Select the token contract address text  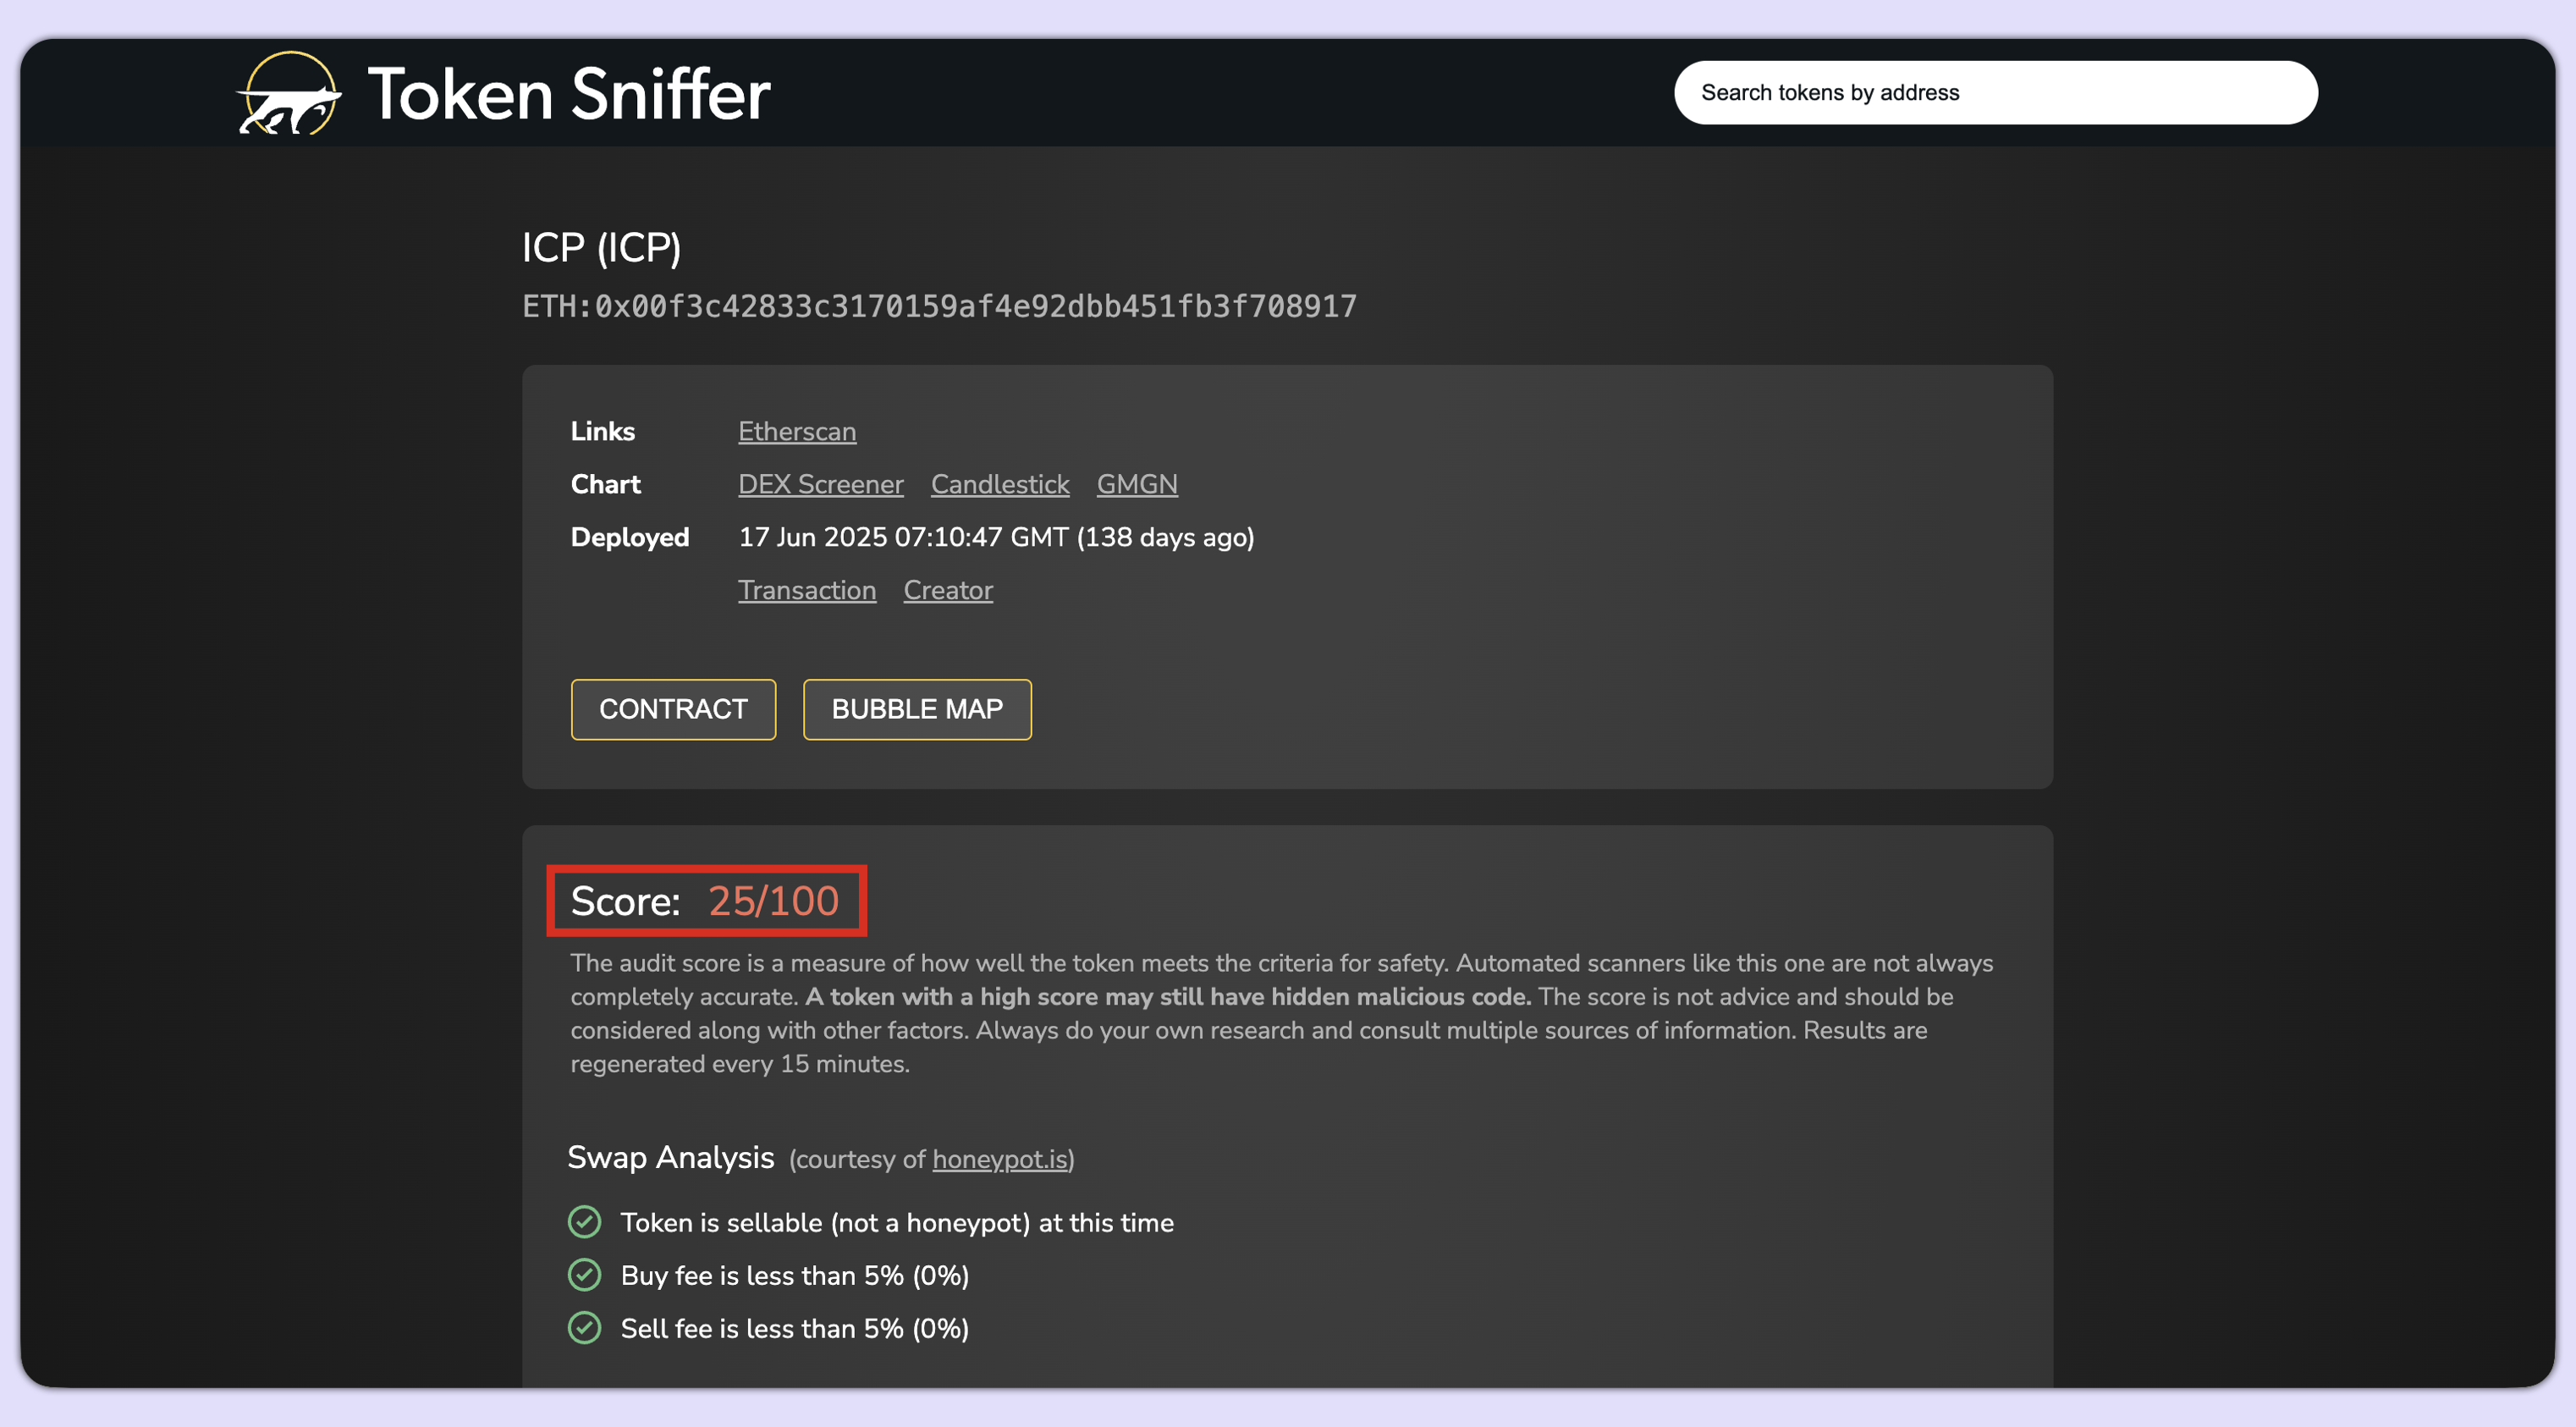(x=941, y=307)
